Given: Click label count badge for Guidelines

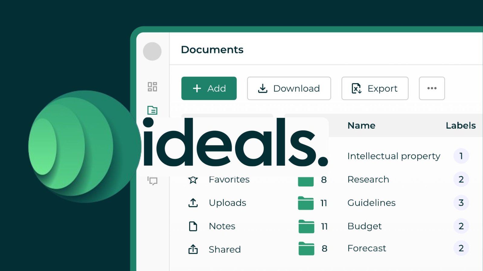Looking at the screenshot, I should coord(461,203).
